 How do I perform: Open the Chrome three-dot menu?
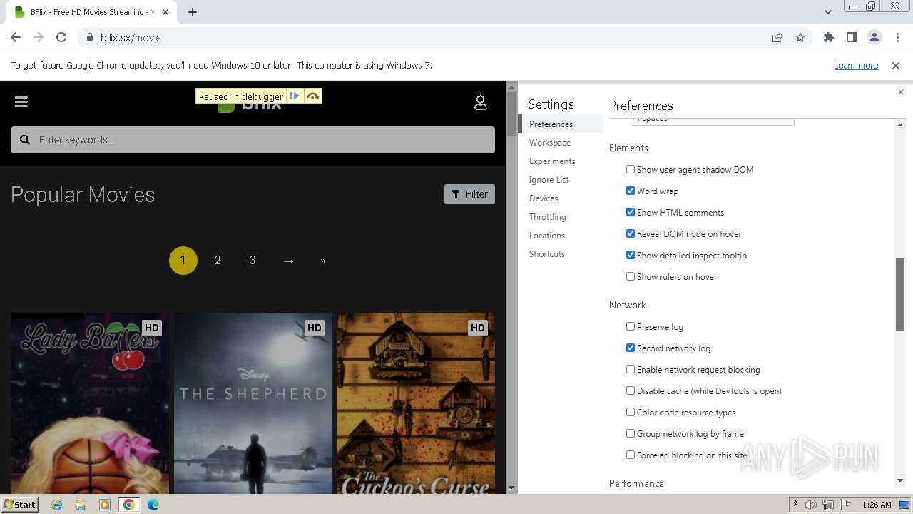[x=897, y=37]
